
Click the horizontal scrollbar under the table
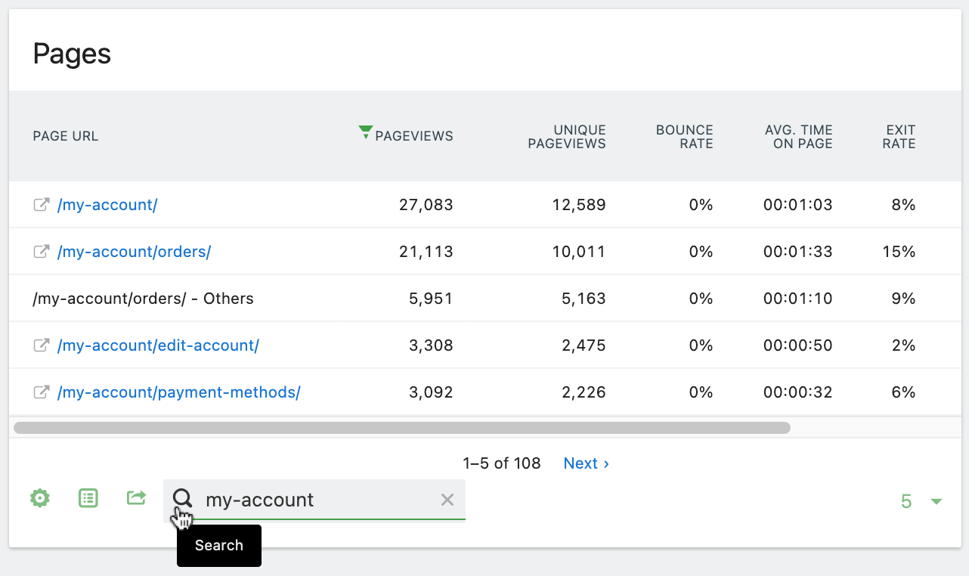pos(401,428)
